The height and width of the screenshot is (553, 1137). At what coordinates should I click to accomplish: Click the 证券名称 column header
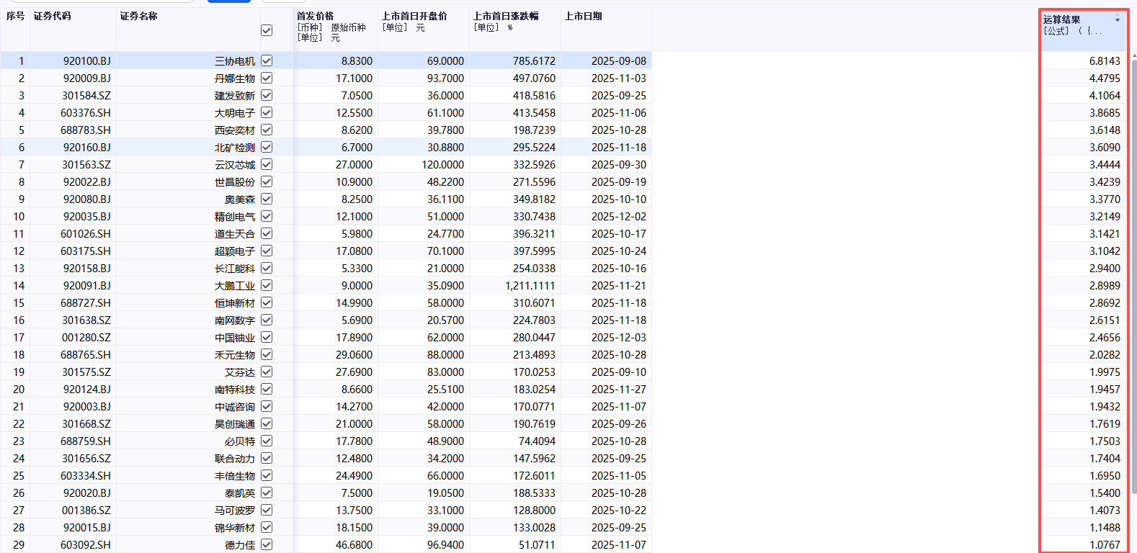tap(139, 16)
